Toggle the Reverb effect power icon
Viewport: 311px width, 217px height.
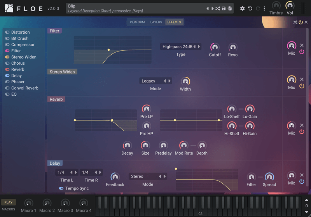(x=302, y=132)
